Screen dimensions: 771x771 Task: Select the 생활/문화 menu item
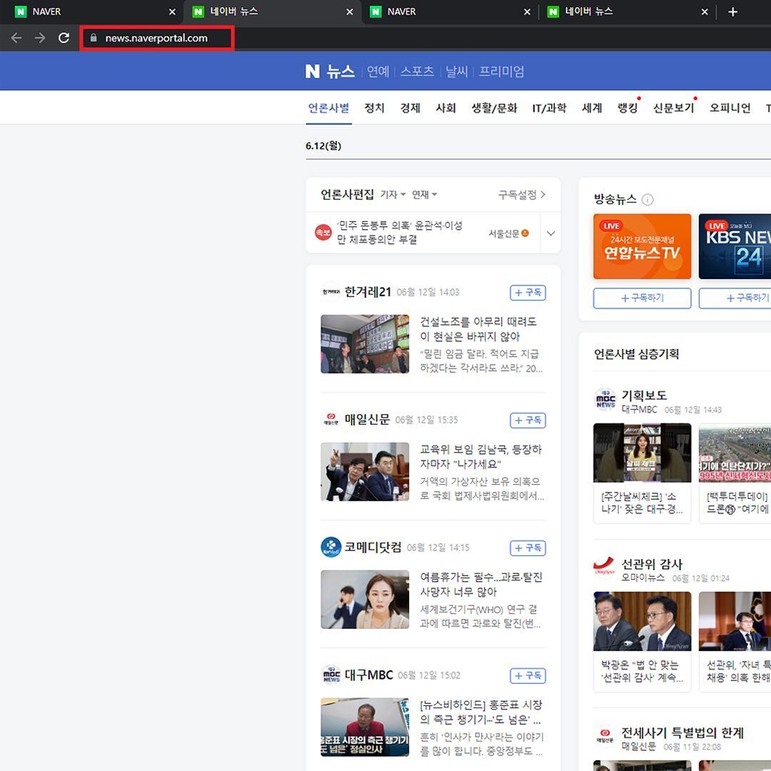pos(494,108)
